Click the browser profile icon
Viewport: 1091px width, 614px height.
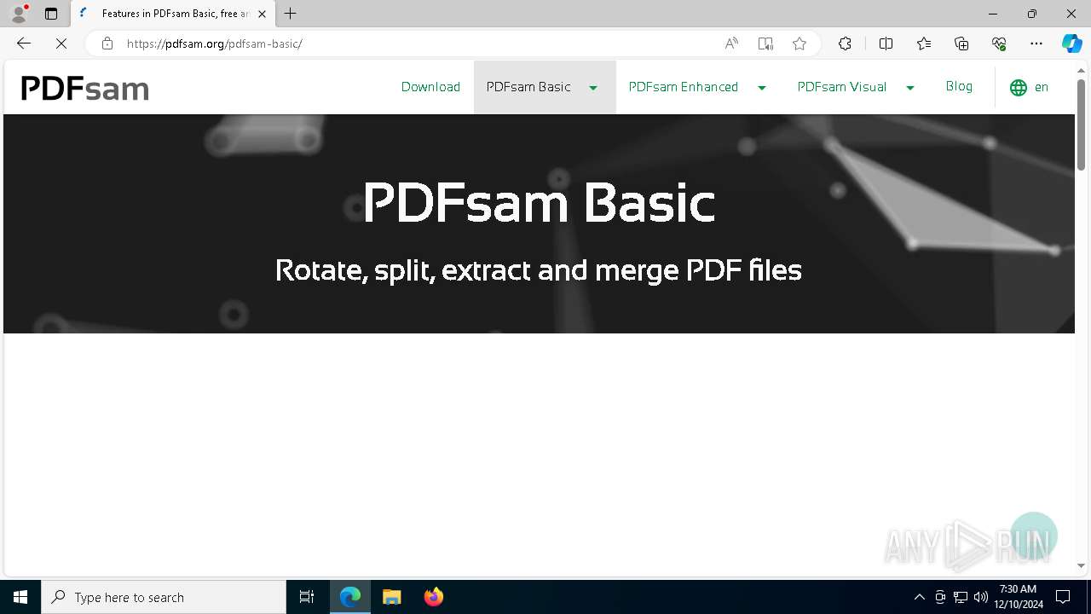[x=19, y=14]
